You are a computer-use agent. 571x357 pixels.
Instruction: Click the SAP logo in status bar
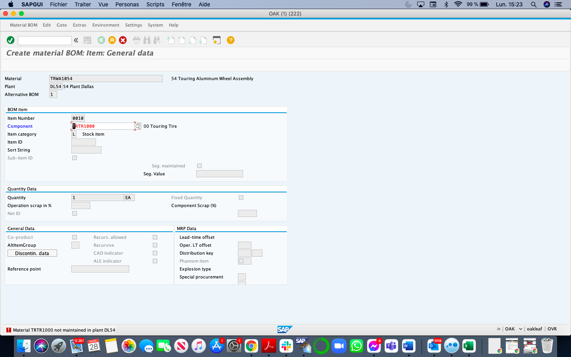click(285, 329)
